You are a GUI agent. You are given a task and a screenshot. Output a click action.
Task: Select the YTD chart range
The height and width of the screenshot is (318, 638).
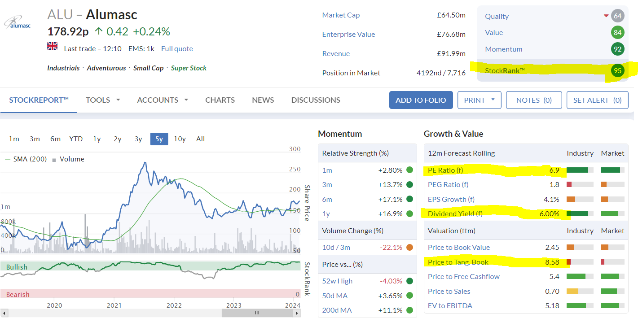point(76,139)
